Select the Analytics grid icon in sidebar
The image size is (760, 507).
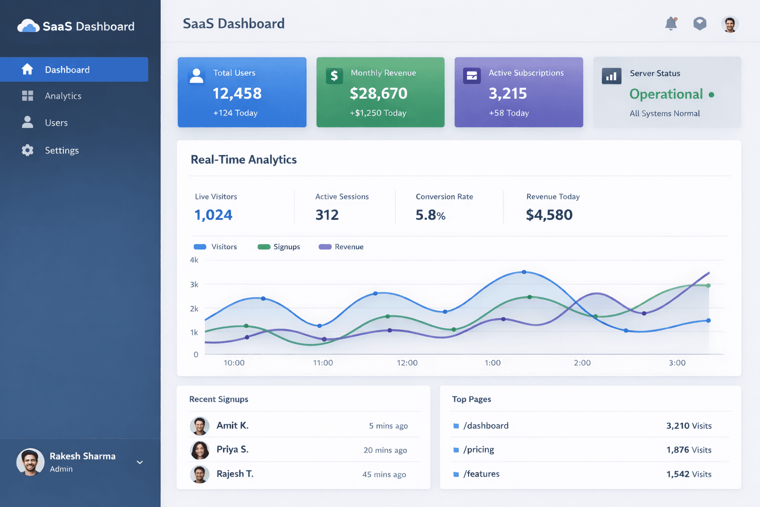click(x=28, y=96)
